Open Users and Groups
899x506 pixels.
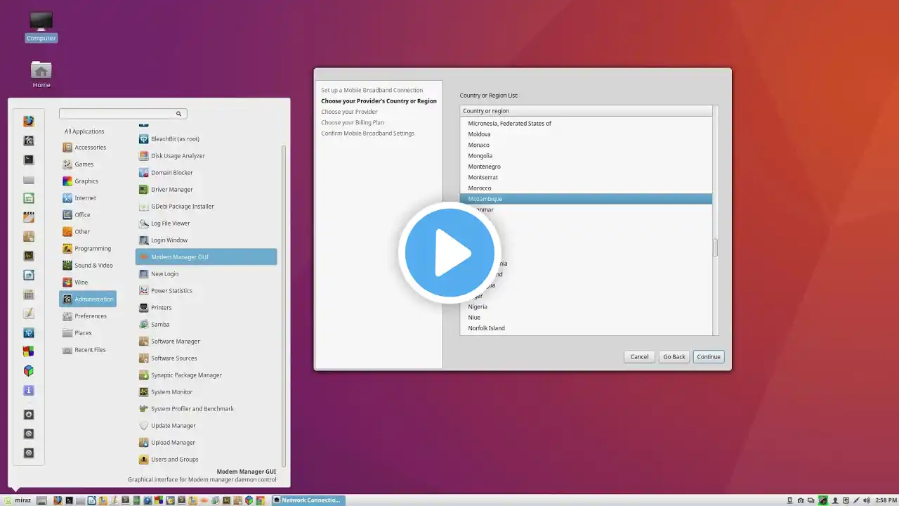(x=174, y=460)
